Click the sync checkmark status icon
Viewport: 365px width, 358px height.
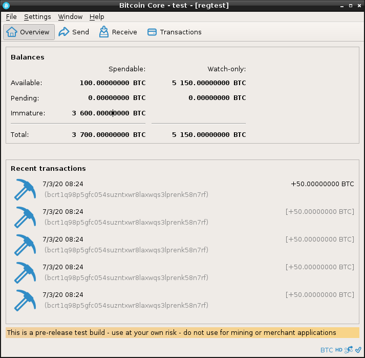pyautogui.click(x=358, y=350)
